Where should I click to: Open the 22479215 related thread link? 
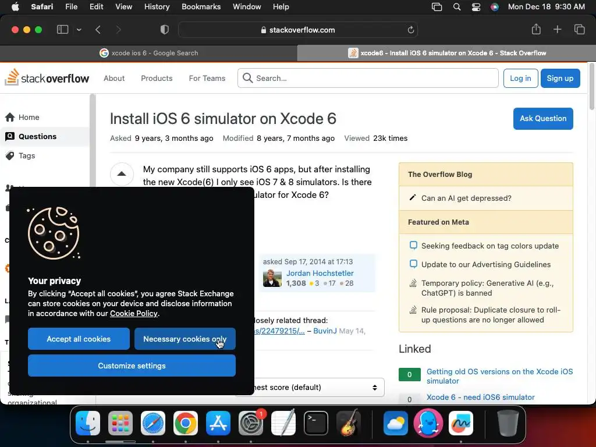coord(279,331)
